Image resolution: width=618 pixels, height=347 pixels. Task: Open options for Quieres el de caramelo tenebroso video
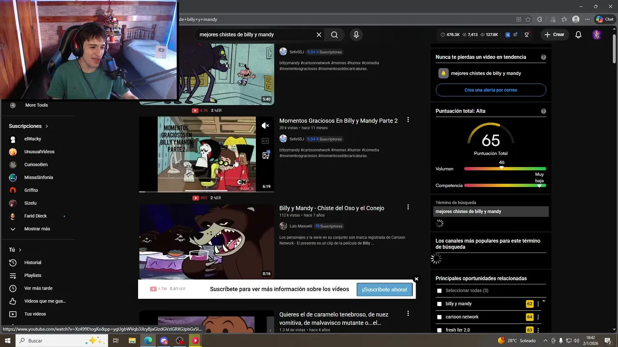tap(408, 314)
